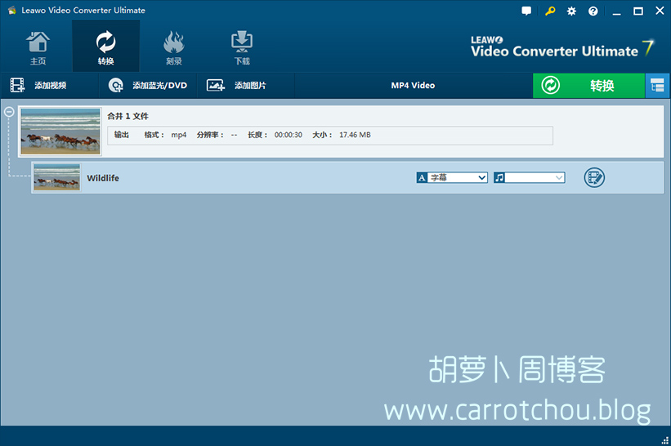Open the MP4 Video output profile selector
The width and height of the screenshot is (671, 446).
pyautogui.click(x=413, y=85)
